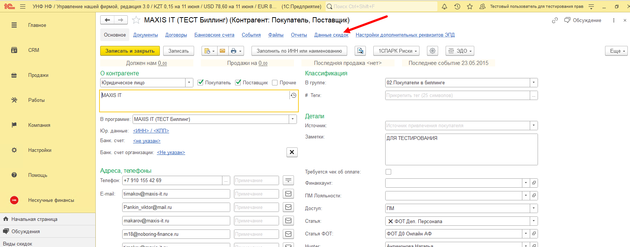Send email to makarov@maxis-it.ru via envelope icon
This screenshot has width=630, height=247.
point(288,221)
